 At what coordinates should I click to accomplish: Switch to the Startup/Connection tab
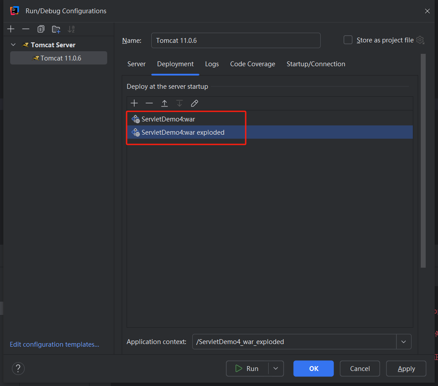pyautogui.click(x=316, y=64)
